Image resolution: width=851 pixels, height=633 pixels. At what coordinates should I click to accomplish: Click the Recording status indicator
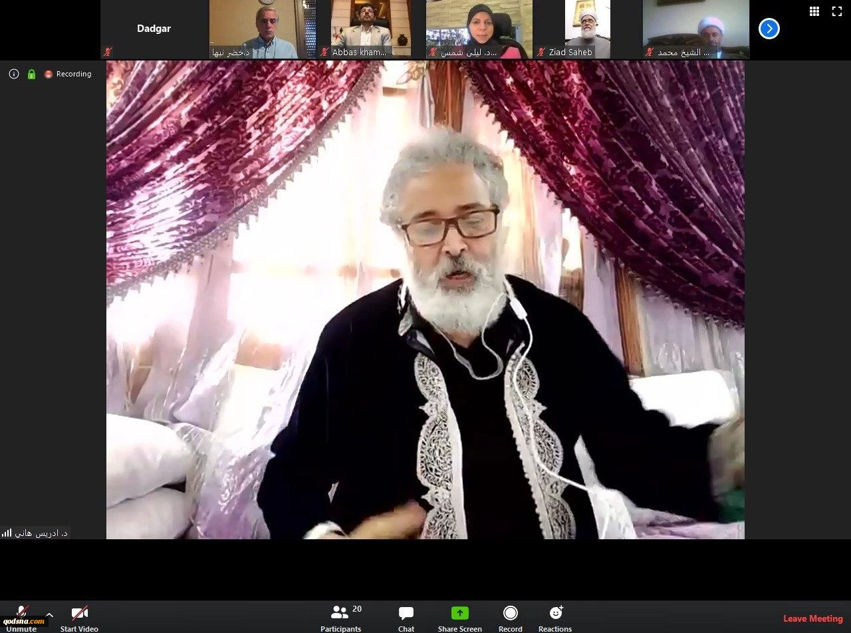[68, 74]
